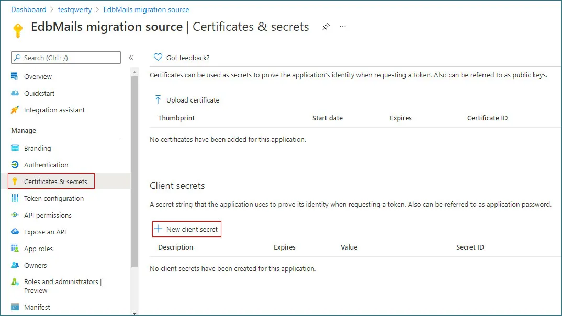Go to Dashboard breadcrumb
Image resolution: width=562 pixels, height=316 pixels.
coord(29,9)
